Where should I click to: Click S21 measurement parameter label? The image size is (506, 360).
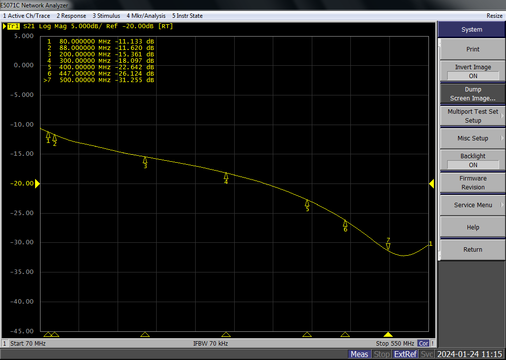[x=29, y=26]
